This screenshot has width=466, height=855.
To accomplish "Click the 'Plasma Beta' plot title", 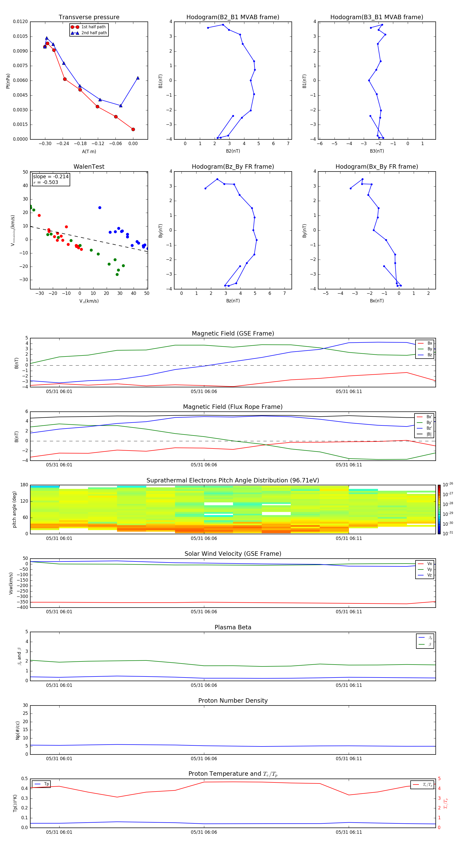I will [233, 627].
